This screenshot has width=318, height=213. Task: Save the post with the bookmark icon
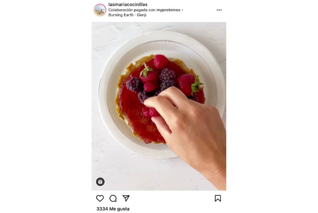218,198
